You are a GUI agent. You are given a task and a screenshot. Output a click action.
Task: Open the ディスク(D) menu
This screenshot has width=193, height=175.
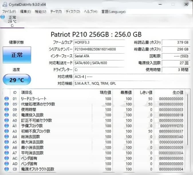click(x=73, y=12)
